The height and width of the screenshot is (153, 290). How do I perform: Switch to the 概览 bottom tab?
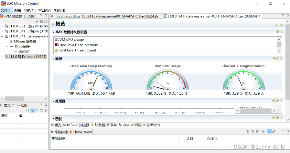(x=56, y=125)
